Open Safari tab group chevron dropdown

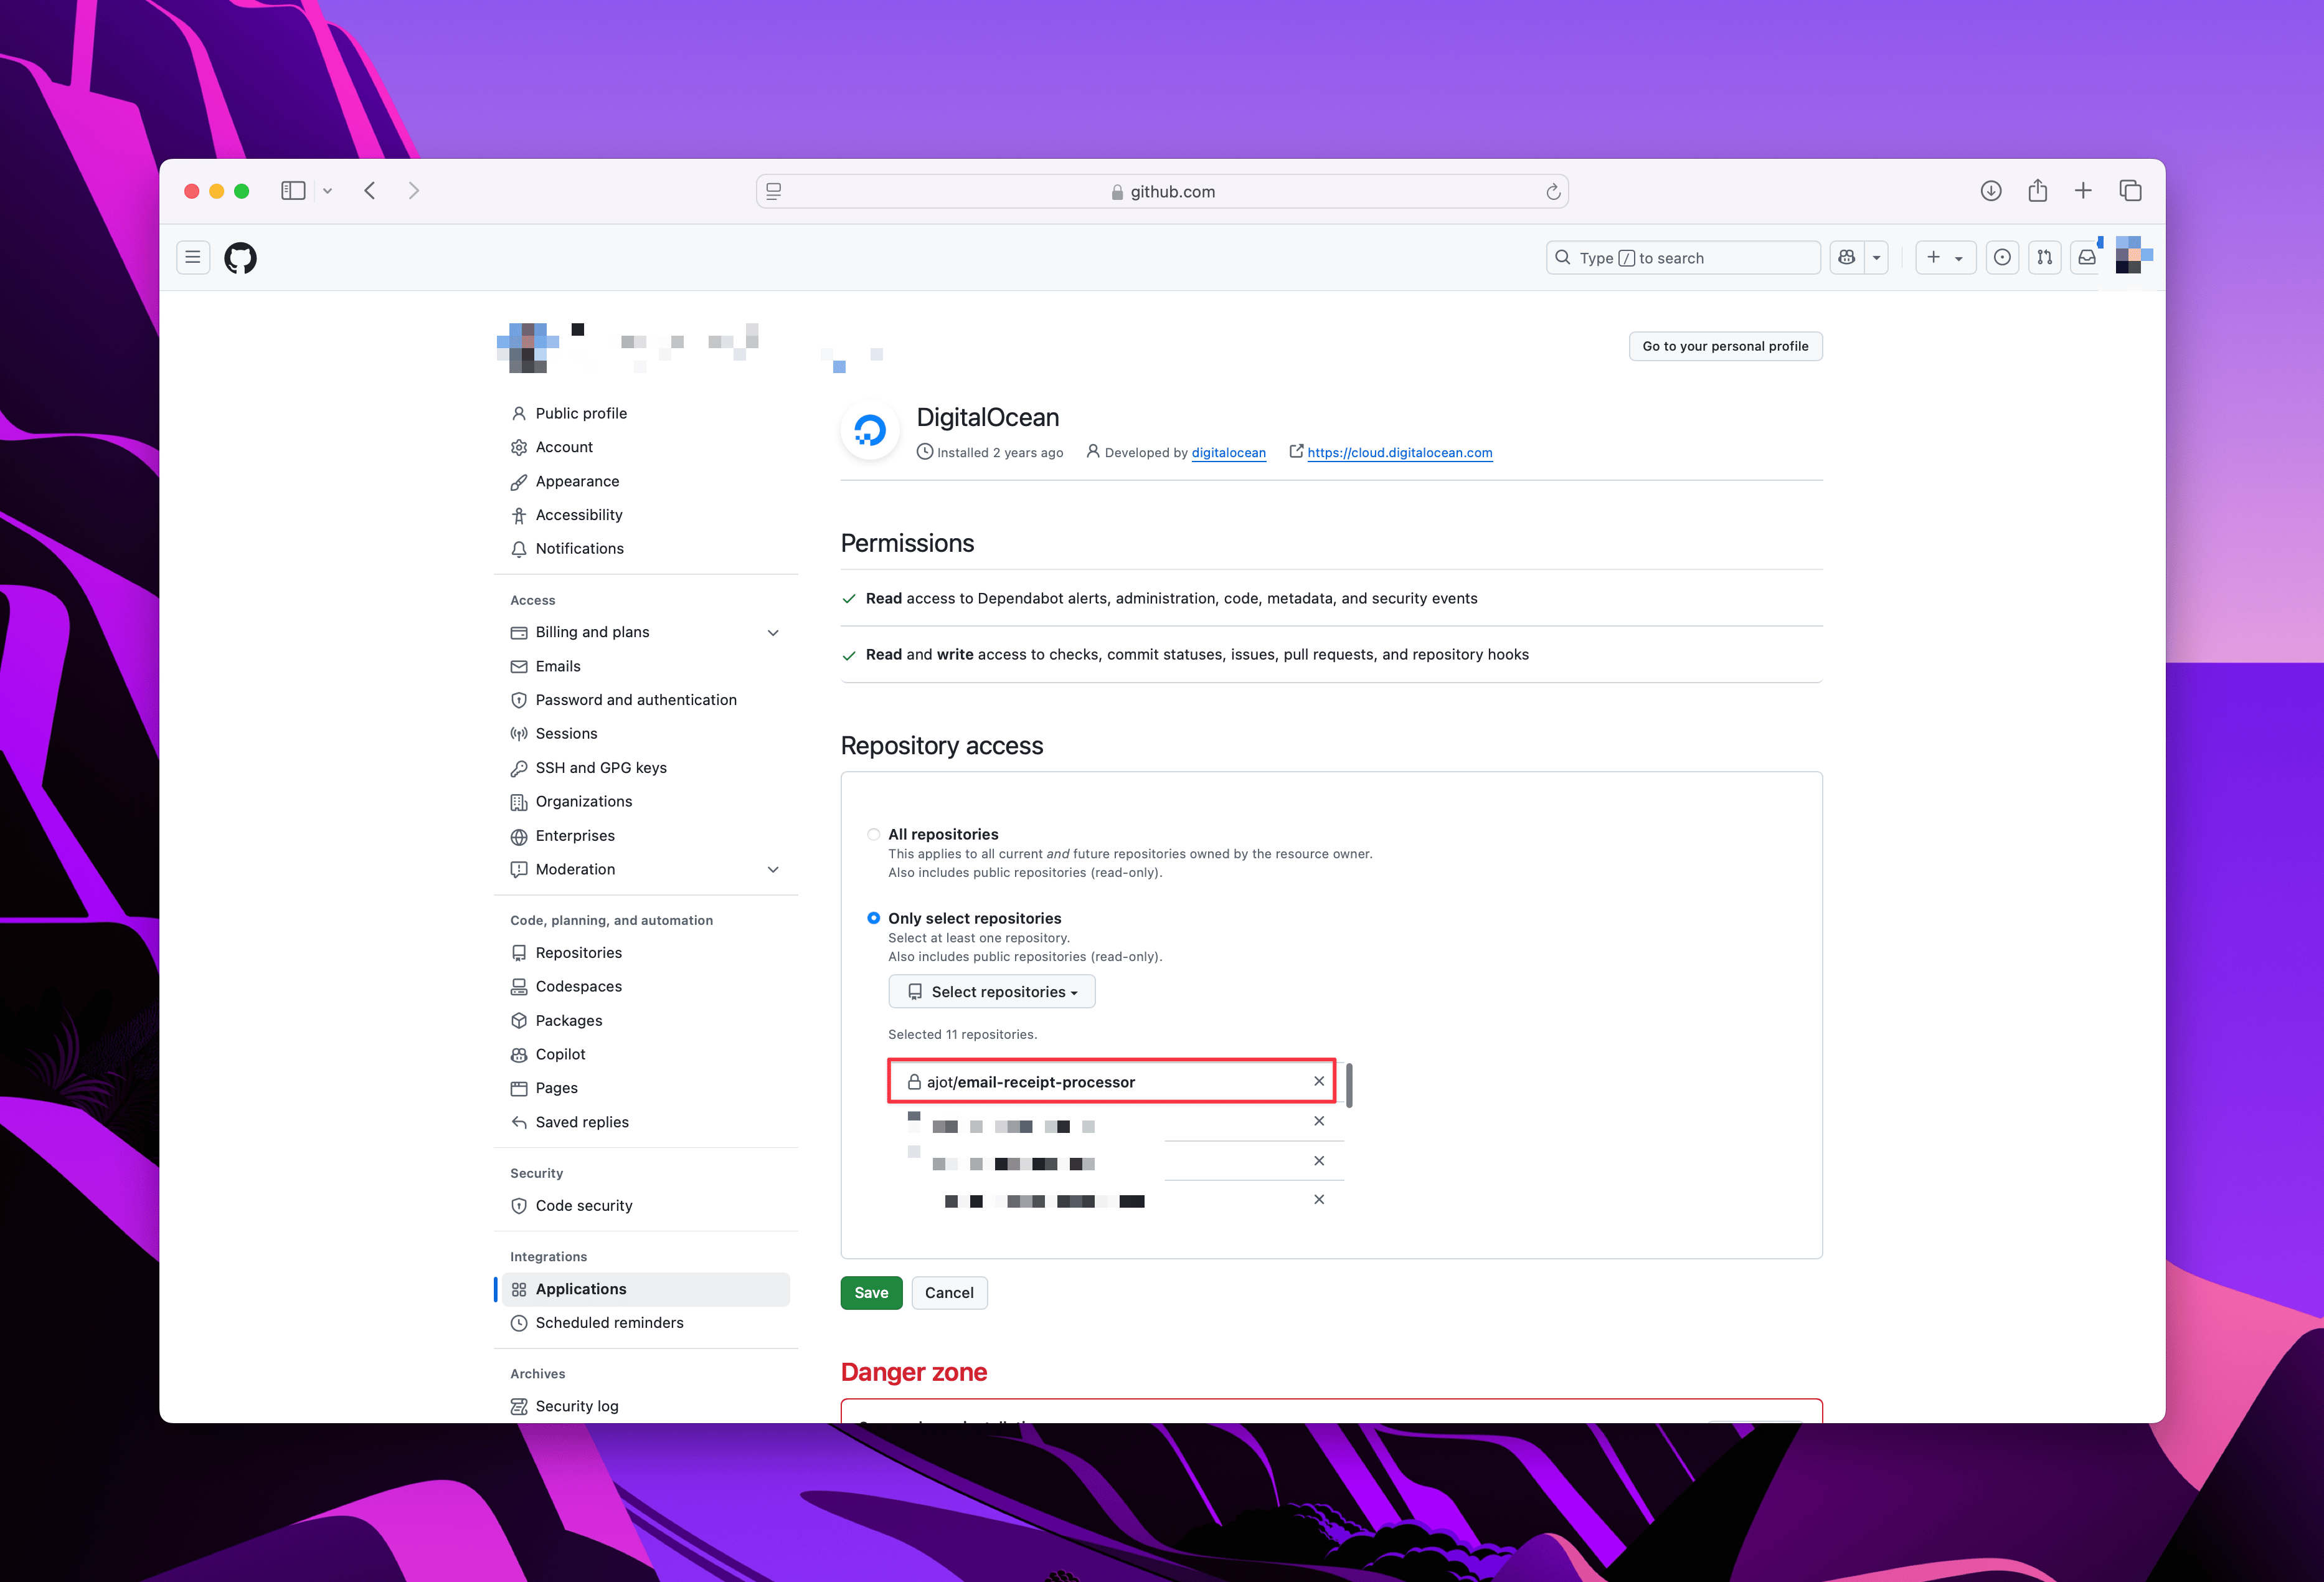point(327,190)
